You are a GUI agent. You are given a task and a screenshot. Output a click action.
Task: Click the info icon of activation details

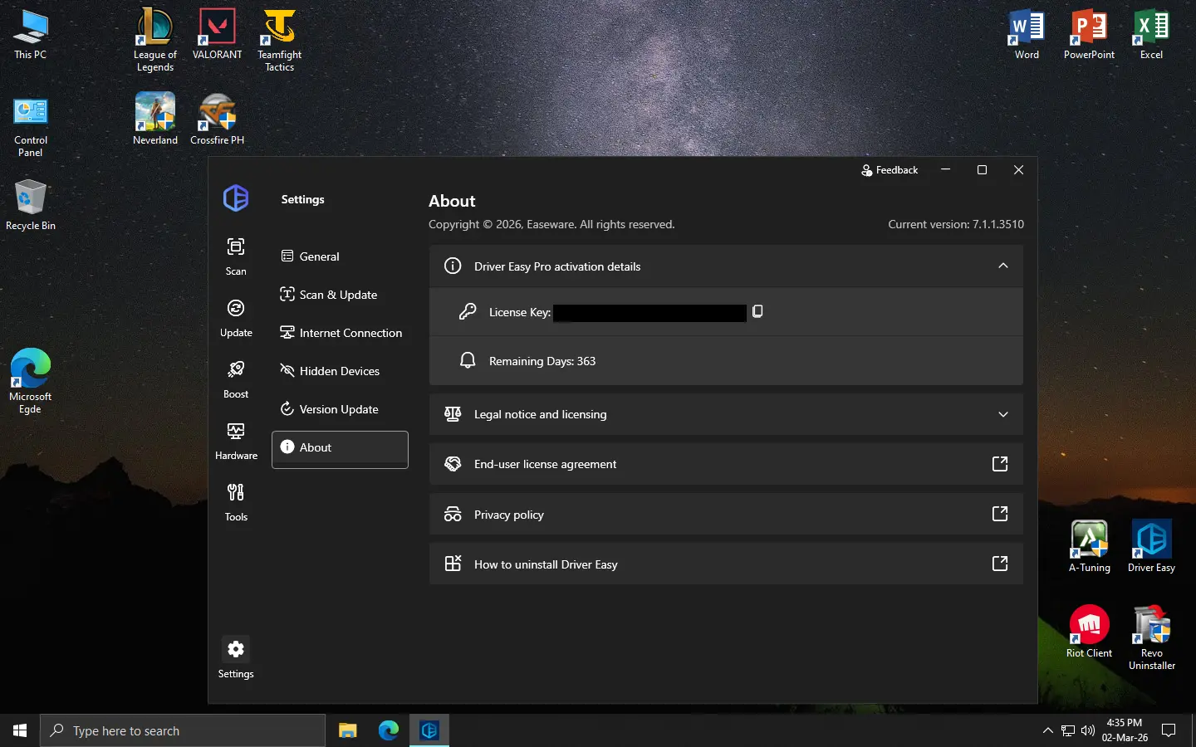coord(453,266)
